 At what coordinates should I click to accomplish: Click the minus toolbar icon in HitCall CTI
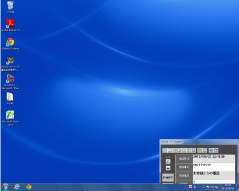[170, 150]
